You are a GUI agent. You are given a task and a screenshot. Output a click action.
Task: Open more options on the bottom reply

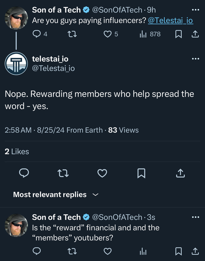click(x=195, y=217)
